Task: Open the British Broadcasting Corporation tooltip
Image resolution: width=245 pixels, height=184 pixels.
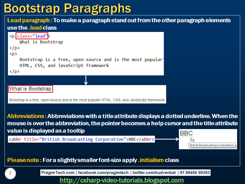Action: pyautogui.click(x=212, y=145)
